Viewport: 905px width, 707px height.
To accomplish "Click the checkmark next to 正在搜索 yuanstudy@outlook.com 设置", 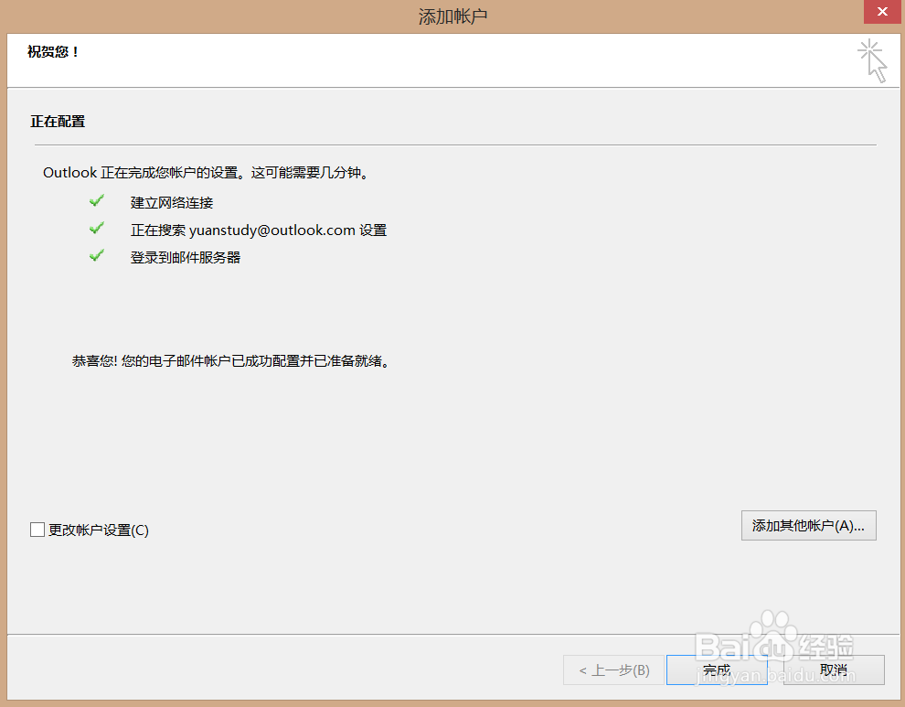I will 97,228.
